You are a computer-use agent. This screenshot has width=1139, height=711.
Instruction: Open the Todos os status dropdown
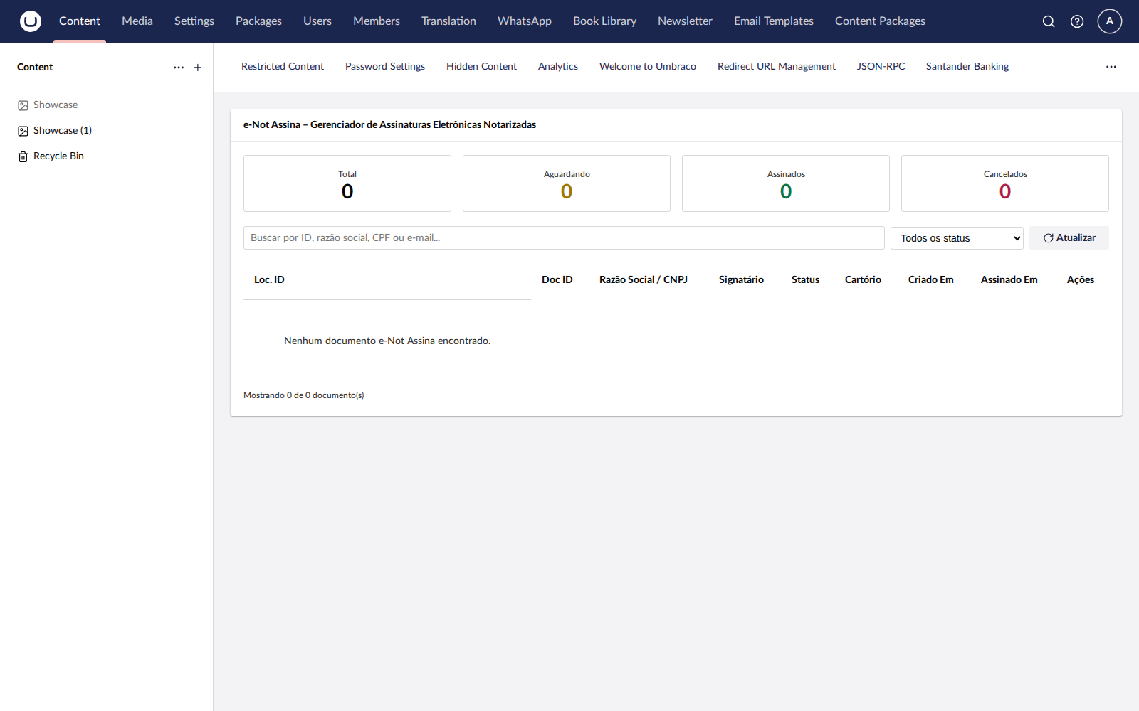coord(957,238)
